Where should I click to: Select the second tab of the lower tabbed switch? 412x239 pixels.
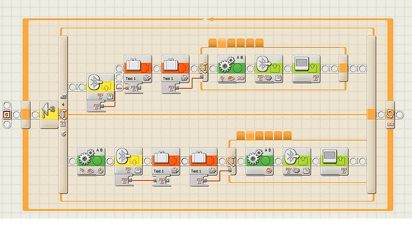(250, 136)
